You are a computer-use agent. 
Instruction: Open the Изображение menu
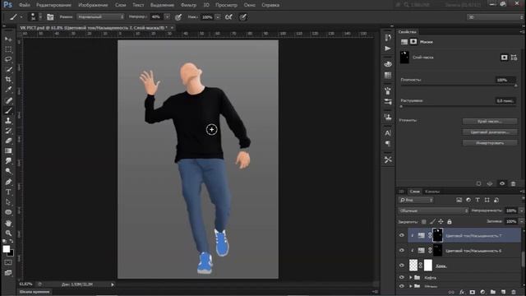93,5
